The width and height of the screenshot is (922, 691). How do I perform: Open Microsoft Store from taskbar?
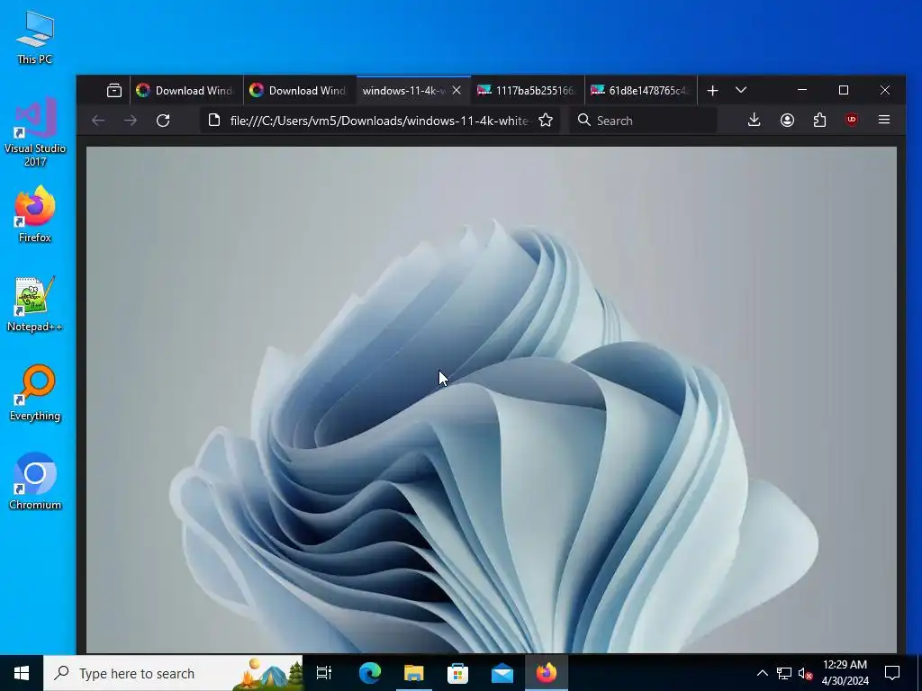(x=457, y=673)
